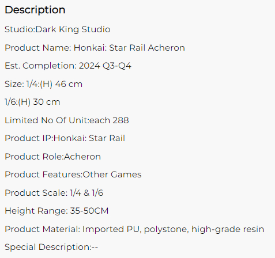Click the Product Features Other Games line
The height and width of the screenshot is (258, 275).
pyautogui.click(x=73, y=174)
